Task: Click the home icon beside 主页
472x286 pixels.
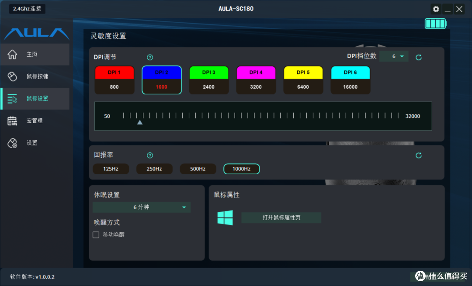Action: click(x=12, y=55)
